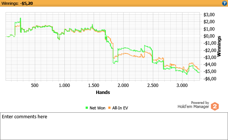Click the Hold'em Manager 2 hexagon logo

(215, 106)
